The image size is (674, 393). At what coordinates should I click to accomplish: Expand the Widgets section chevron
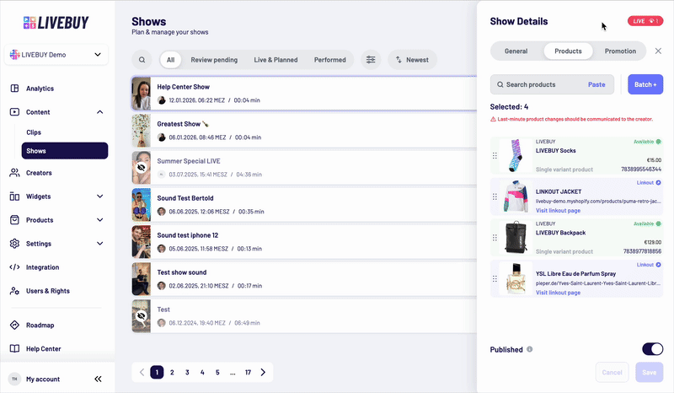(x=99, y=196)
